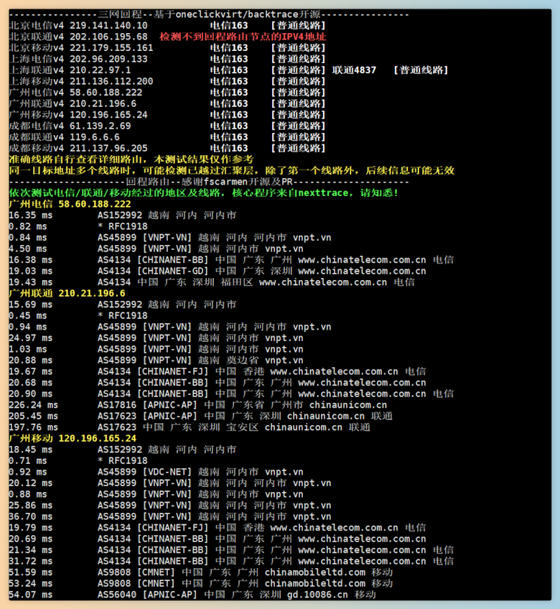Click the IP address 219.141.140.10
The width and height of the screenshot is (560, 609).
(108, 26)
